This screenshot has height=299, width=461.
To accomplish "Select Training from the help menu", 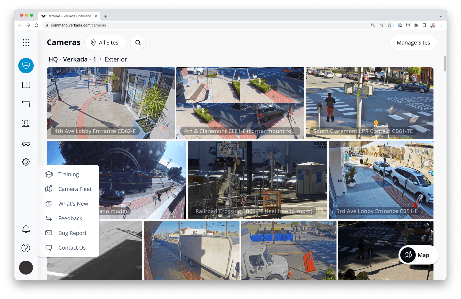I will click(x=68, y=174).
